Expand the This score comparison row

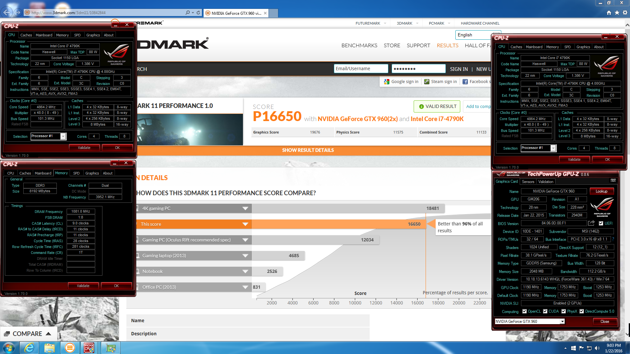[x=245, y=224]
